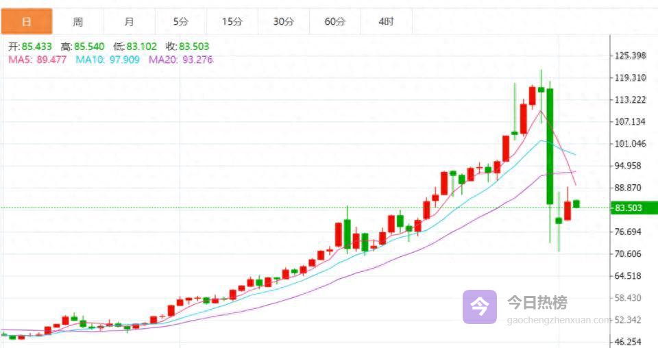Choose the 15分 interval tab
The height and width of the screenshot is (348, 658).
[232, 21]
